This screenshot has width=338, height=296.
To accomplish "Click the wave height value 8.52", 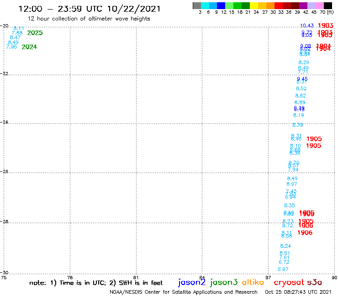I will coord(301,88).
